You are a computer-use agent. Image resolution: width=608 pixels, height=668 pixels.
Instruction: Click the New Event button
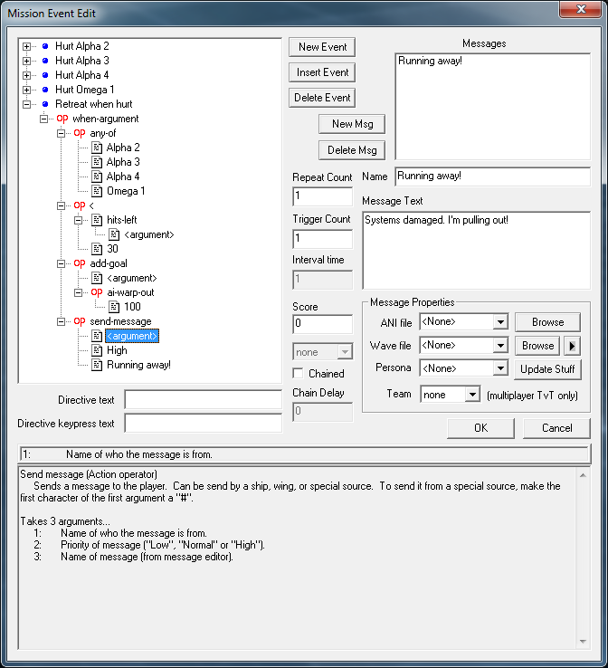click(x=322, y=47)
